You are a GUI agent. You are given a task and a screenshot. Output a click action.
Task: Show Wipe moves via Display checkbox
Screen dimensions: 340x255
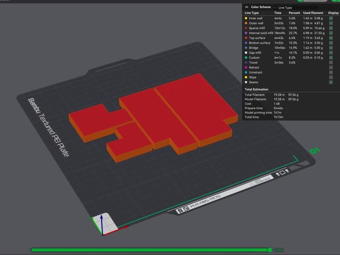(331, 77)
